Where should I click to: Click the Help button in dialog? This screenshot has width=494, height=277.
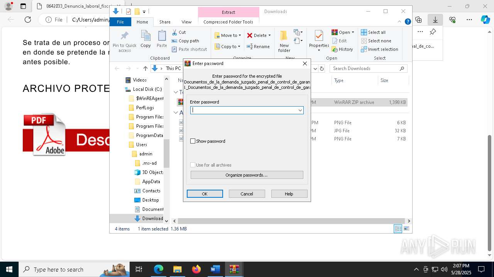289,194
